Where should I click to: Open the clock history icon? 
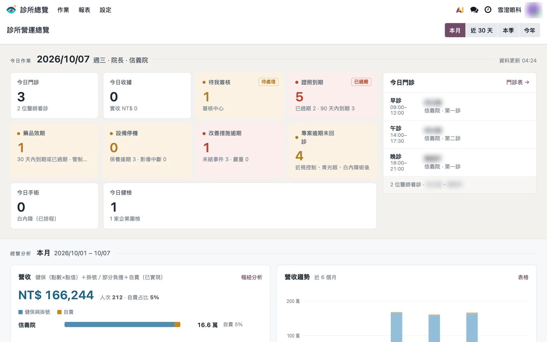coord(488,10)
